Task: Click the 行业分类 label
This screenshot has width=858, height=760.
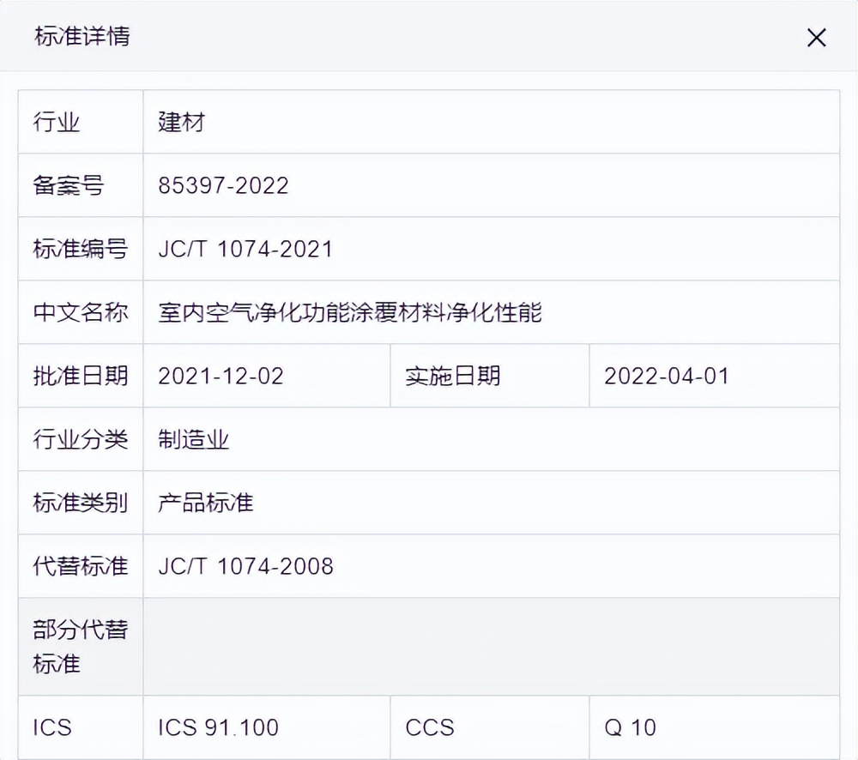Action: pyautogui.click(x=81, y=439)
